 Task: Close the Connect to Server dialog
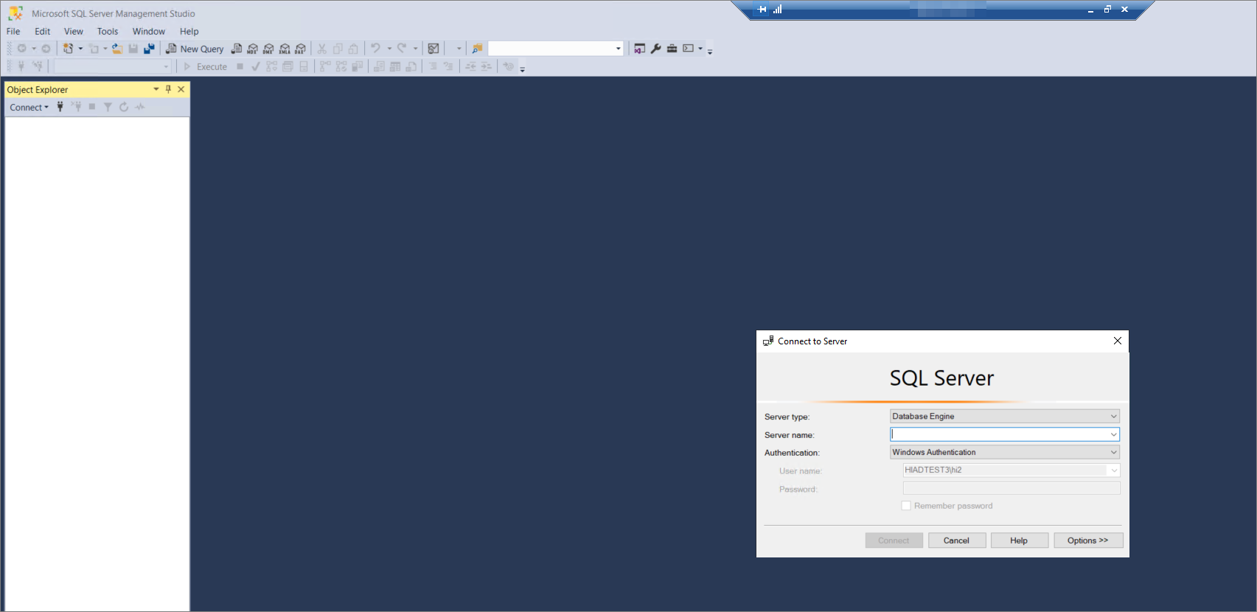[x=1118, y=341]
